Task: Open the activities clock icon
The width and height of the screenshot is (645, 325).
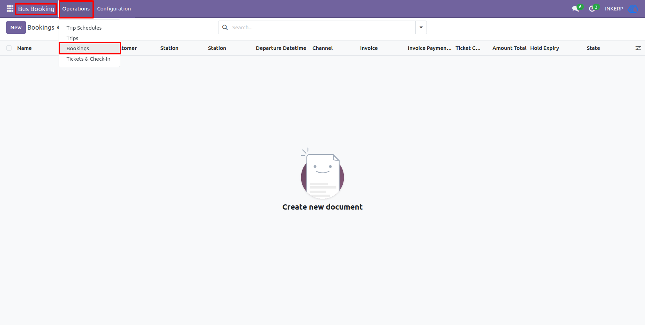Action: 592,9
